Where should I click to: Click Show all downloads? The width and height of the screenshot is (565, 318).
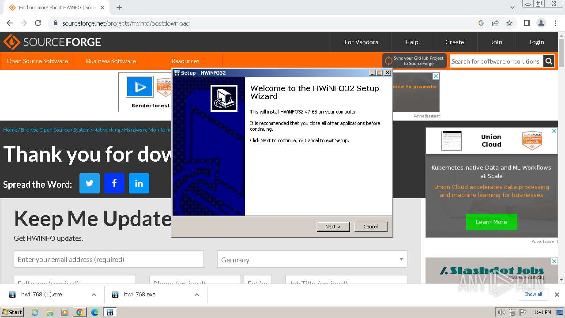[x=533, y=294]
